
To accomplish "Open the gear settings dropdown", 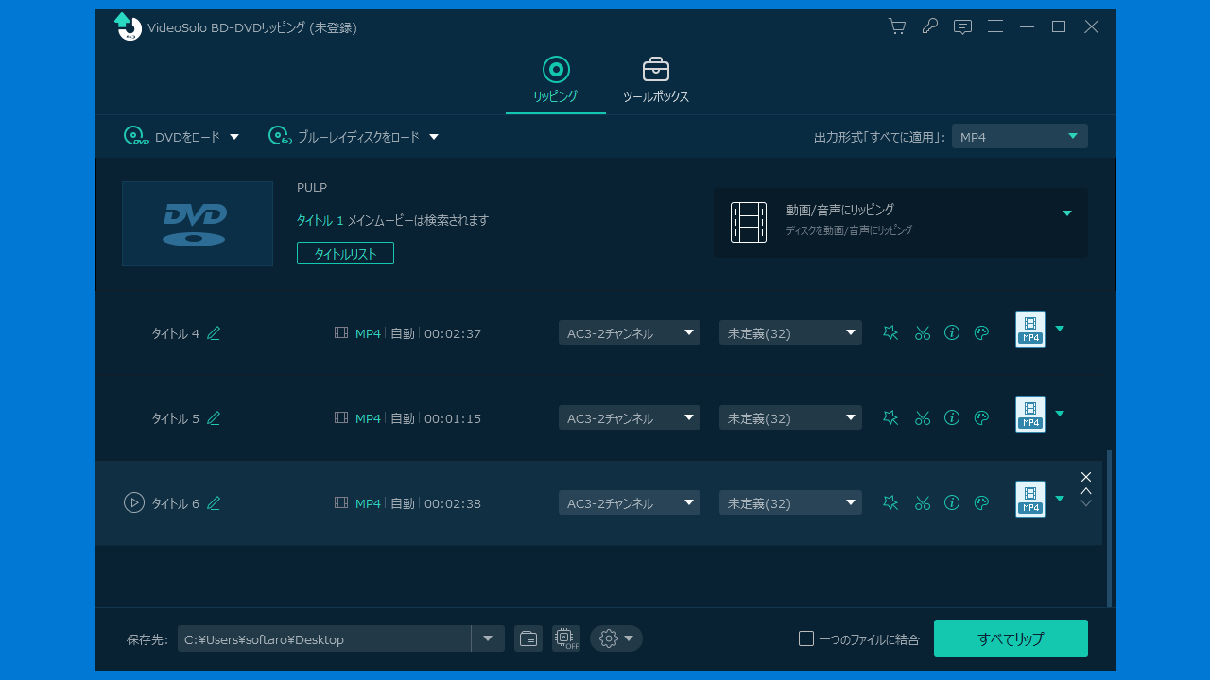I will [616, 638].
